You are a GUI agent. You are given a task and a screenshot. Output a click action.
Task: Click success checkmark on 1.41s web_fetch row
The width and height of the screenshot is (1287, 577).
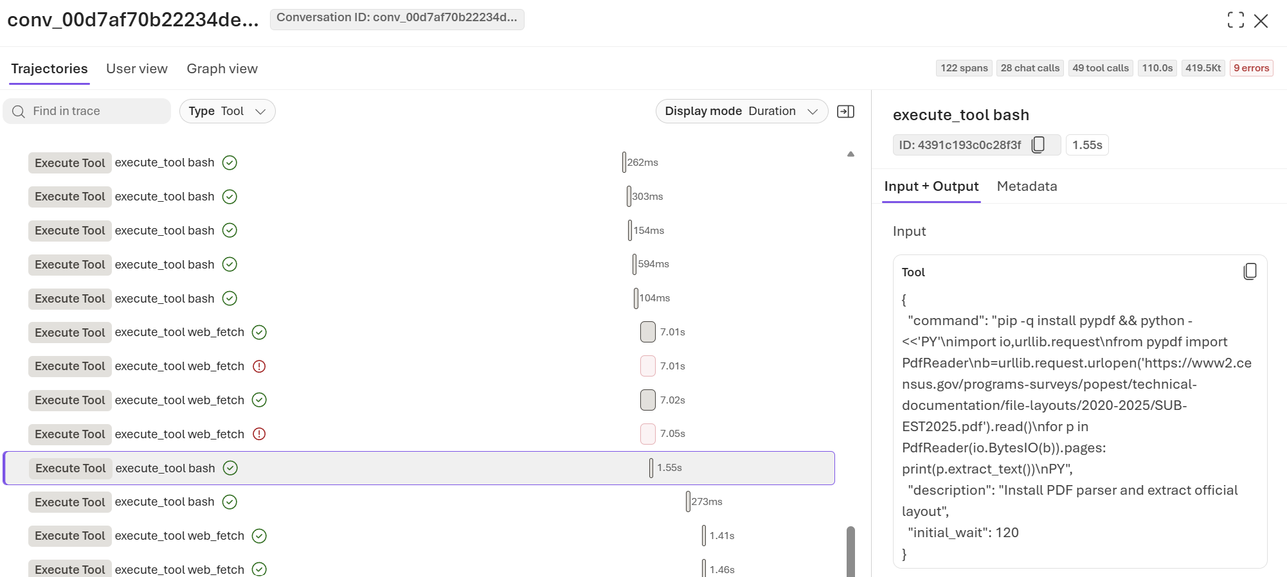[259, 536]
